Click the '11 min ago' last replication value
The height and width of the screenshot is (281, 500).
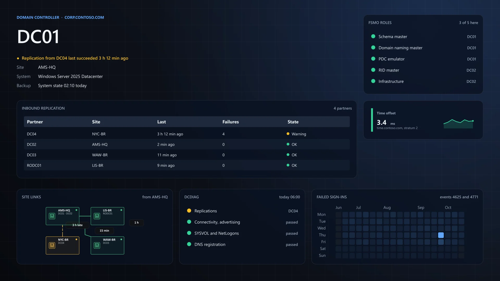click(167, 155)
